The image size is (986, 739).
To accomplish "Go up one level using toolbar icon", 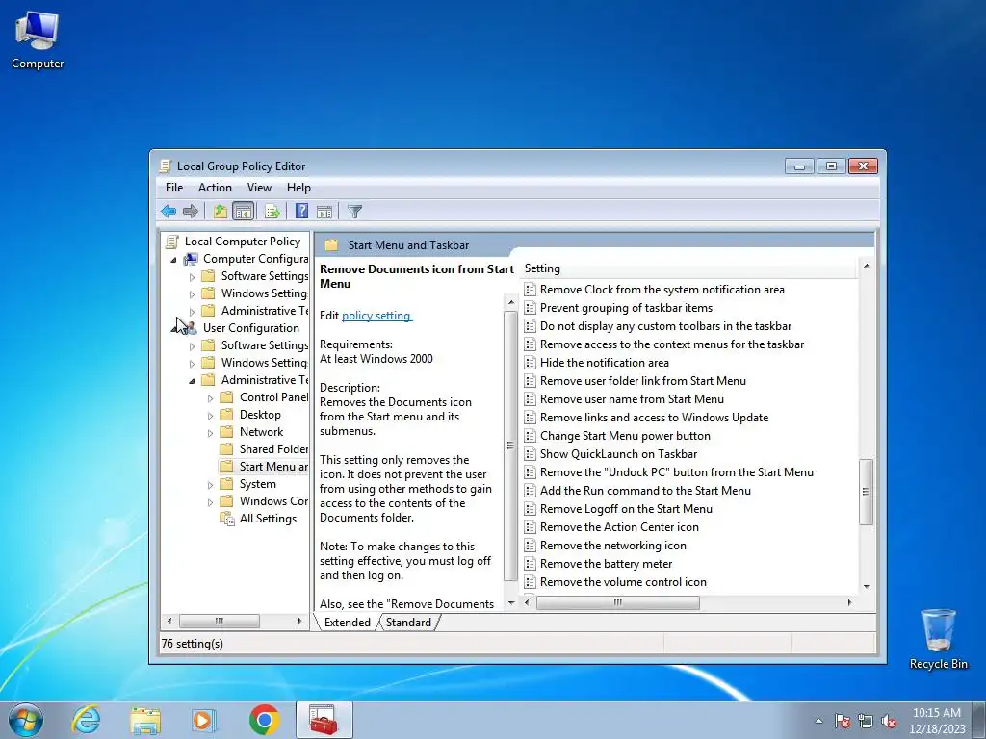I will pyautogui.click(x=221, y=211).
